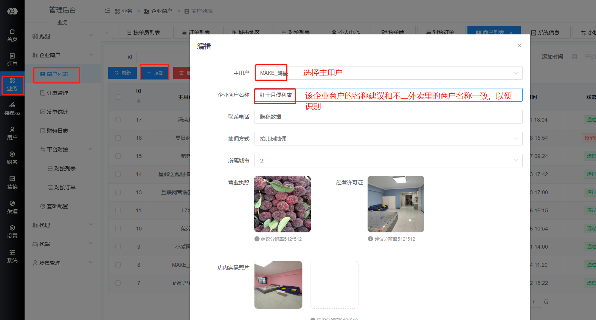Tick the checkbox for row Id 11
596x320 pixels.
pyautogui.click(x=118, y=210)
